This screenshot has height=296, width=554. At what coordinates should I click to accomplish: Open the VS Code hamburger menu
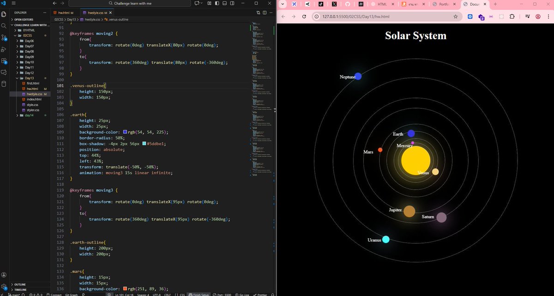(x=13, y=3)
